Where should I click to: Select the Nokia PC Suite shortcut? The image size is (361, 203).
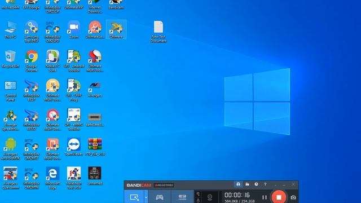tap(52, 61)
